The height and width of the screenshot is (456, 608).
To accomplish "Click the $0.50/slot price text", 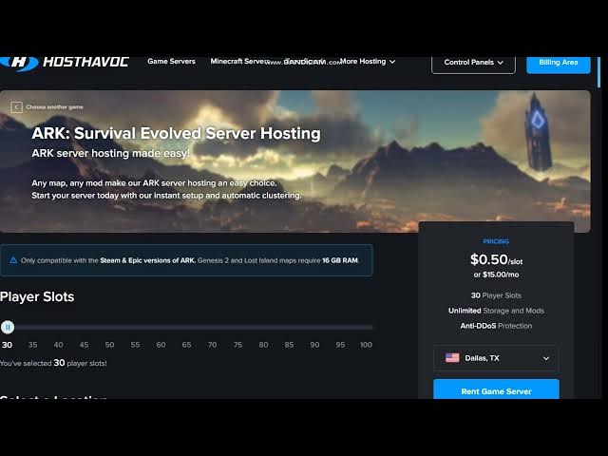I will point(496,259).
